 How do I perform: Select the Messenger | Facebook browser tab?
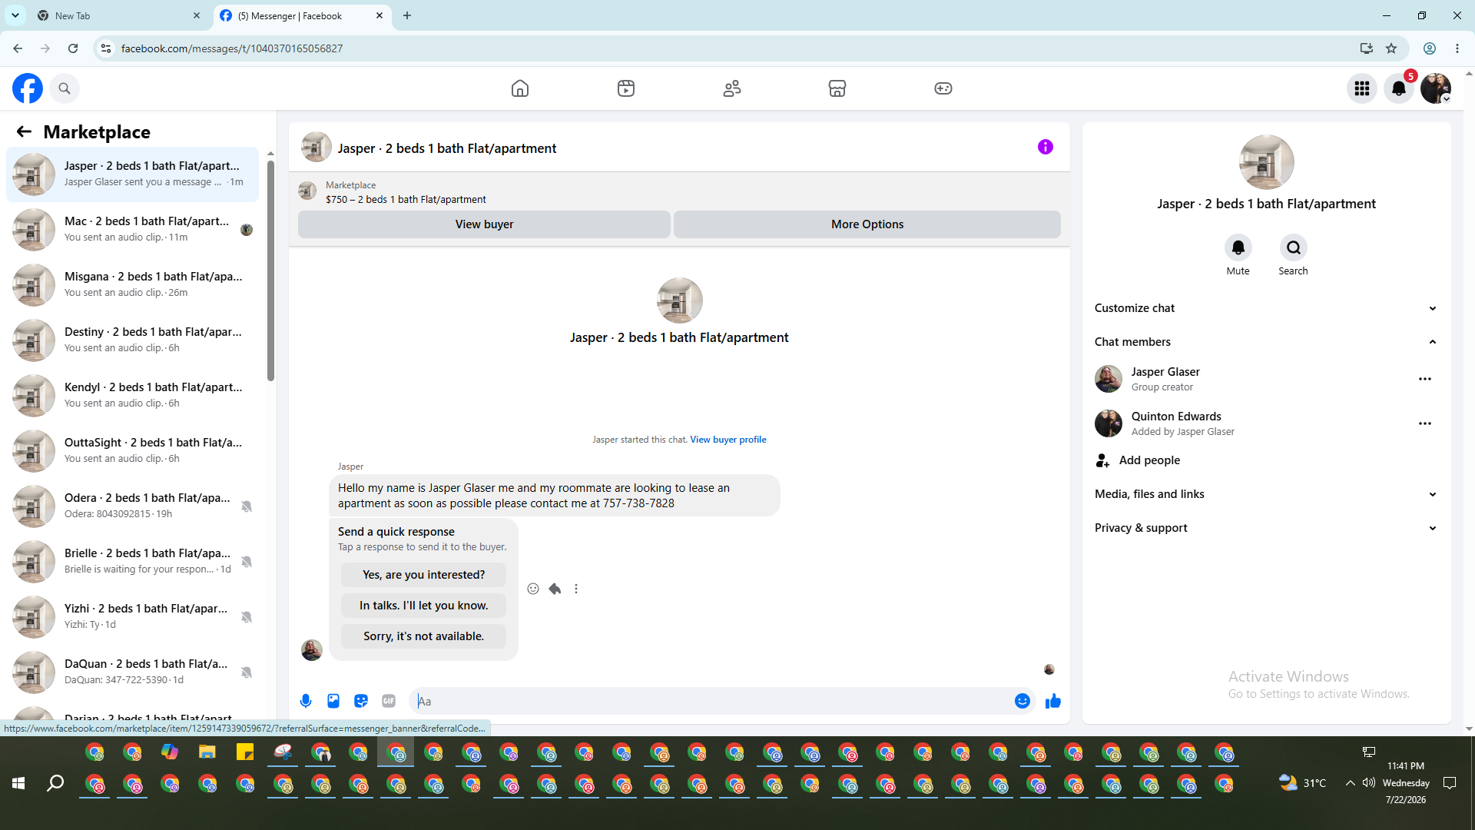point(302,15)
